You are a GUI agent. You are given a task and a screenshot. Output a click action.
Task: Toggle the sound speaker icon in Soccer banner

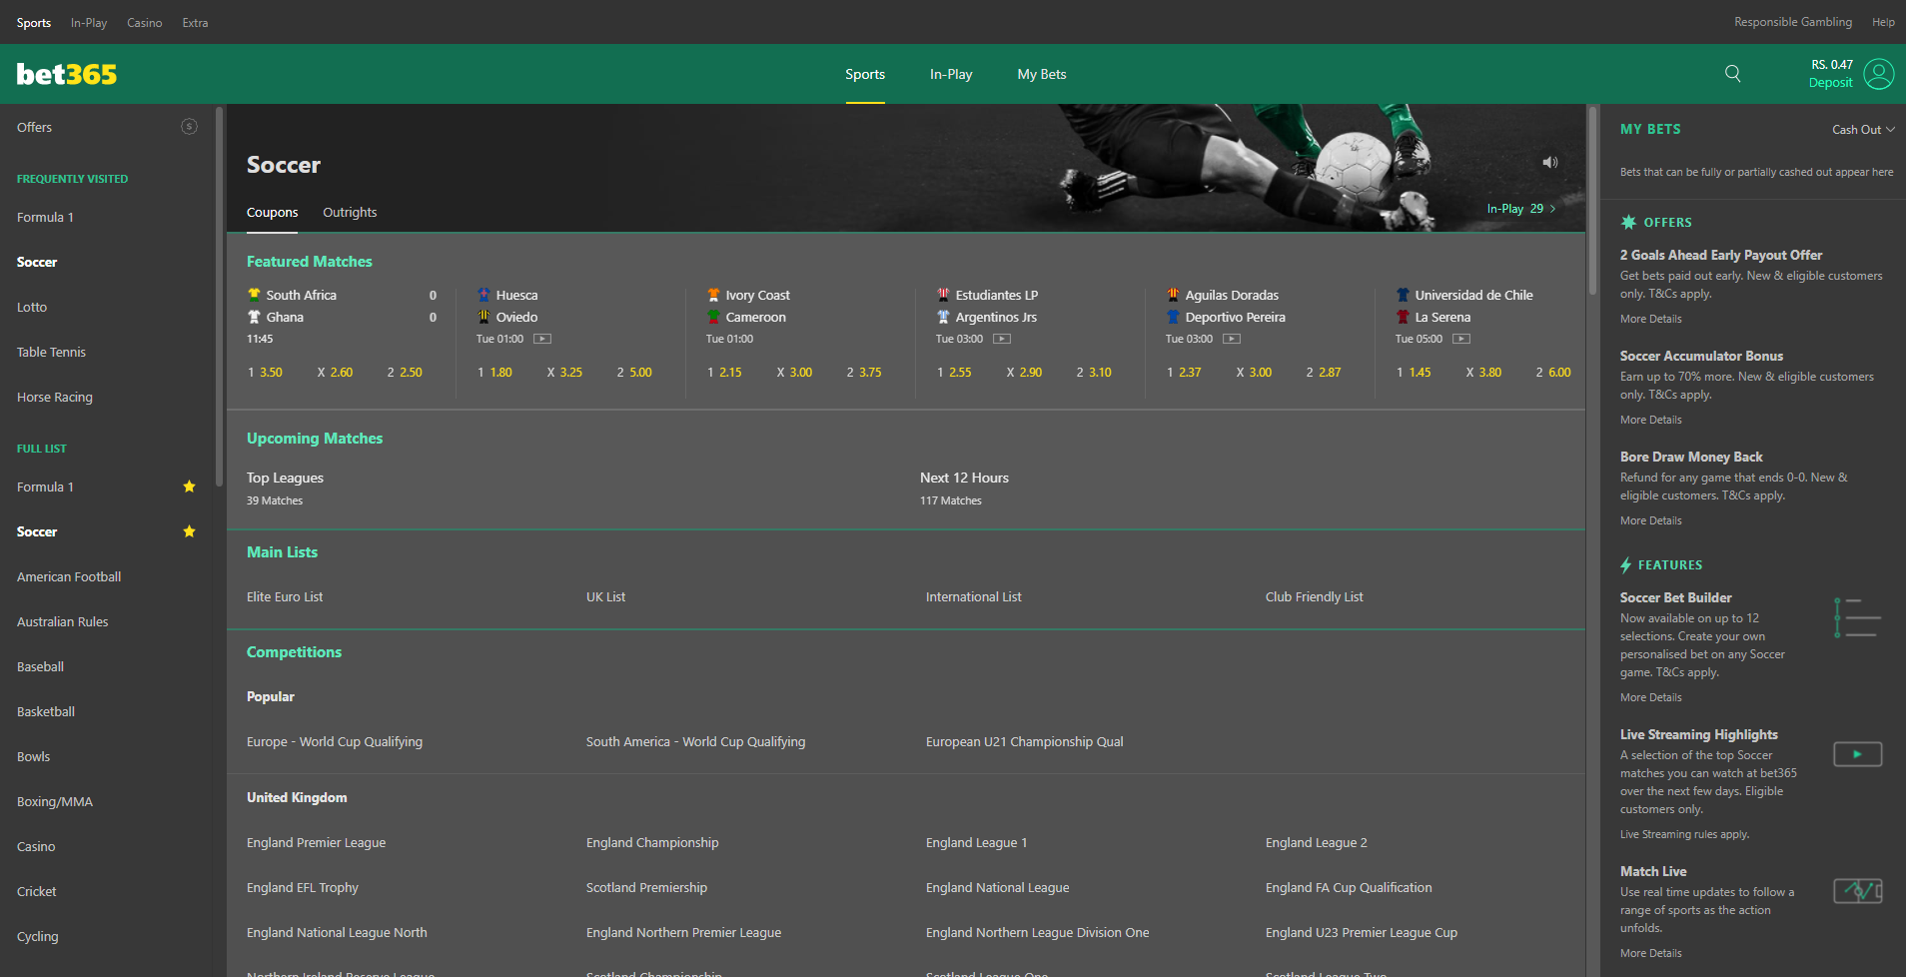(1550, 162)
